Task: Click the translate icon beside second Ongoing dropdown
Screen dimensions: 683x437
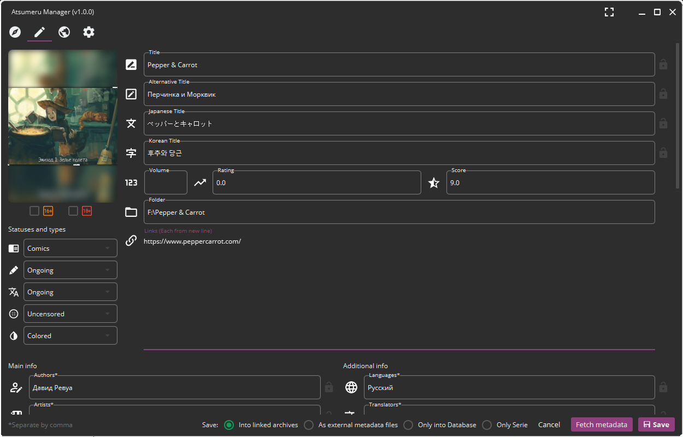Action: (x=14, y=292)
